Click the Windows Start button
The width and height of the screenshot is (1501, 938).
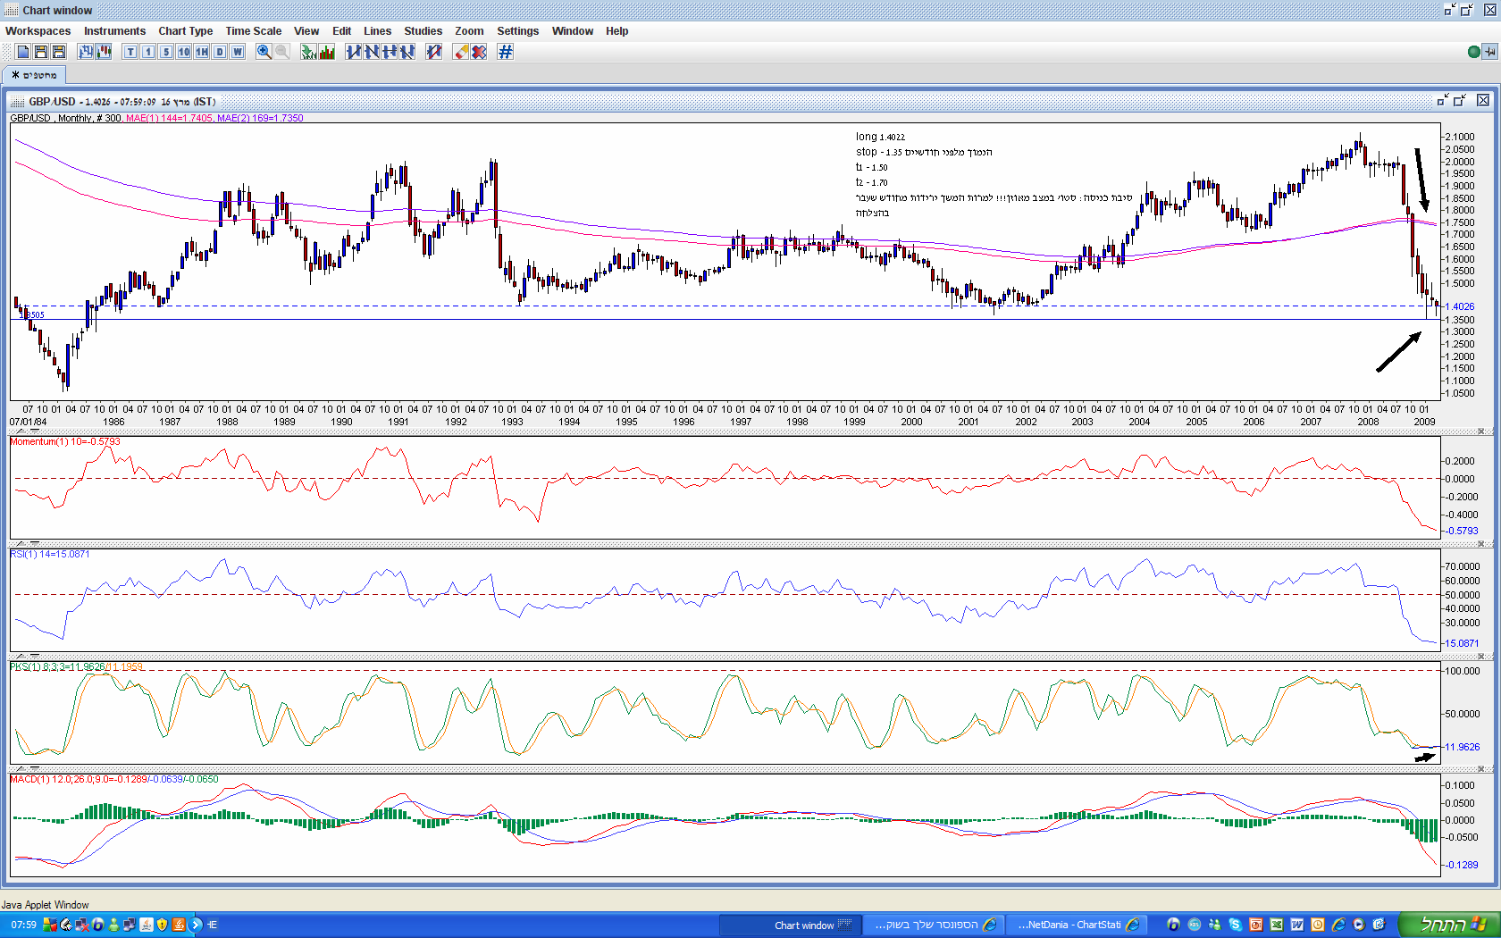click(1448, 925)
